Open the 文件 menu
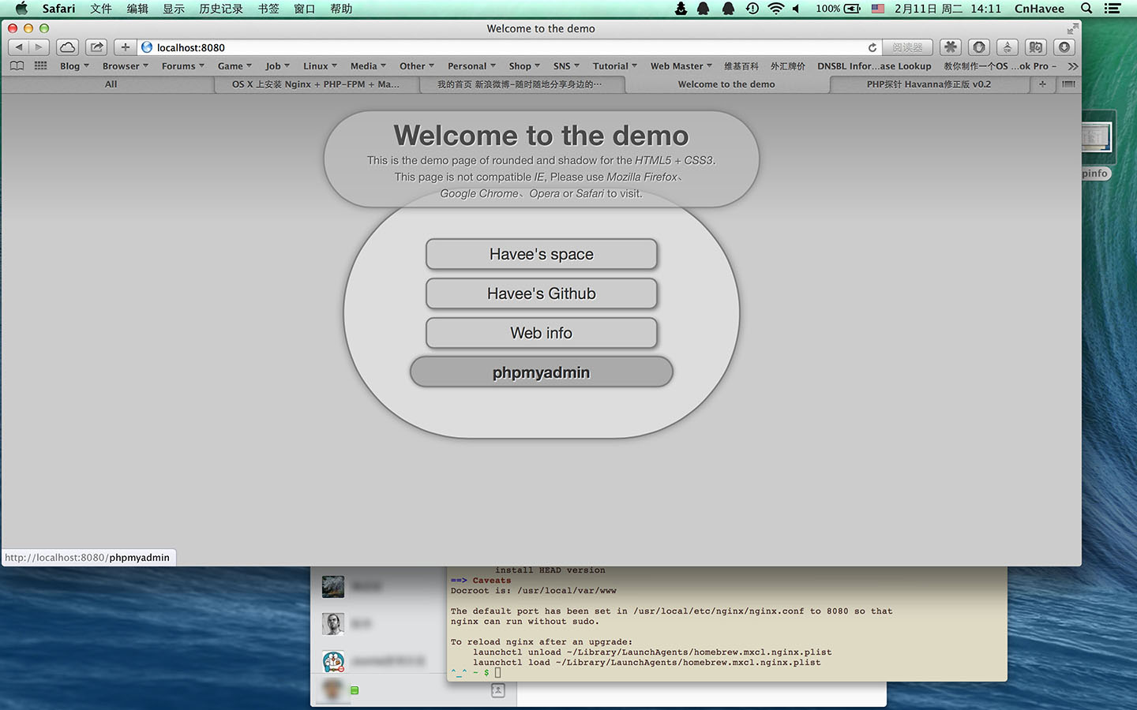This screenshot has width=1137, height=710. [x=101, y=9]
